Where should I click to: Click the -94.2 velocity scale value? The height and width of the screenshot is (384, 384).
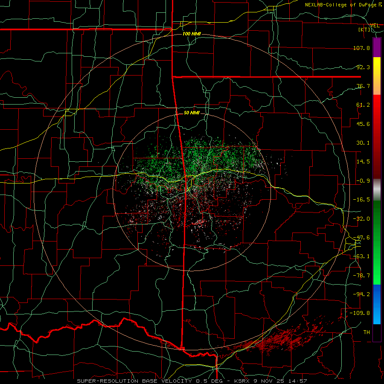(361, 294)
